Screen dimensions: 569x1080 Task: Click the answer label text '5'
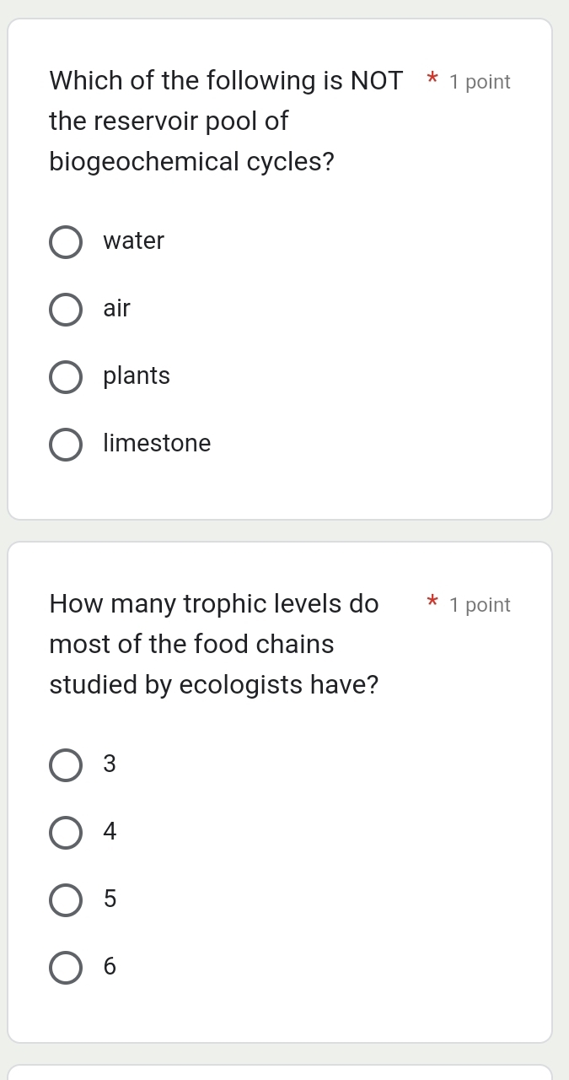pos(110,899)
